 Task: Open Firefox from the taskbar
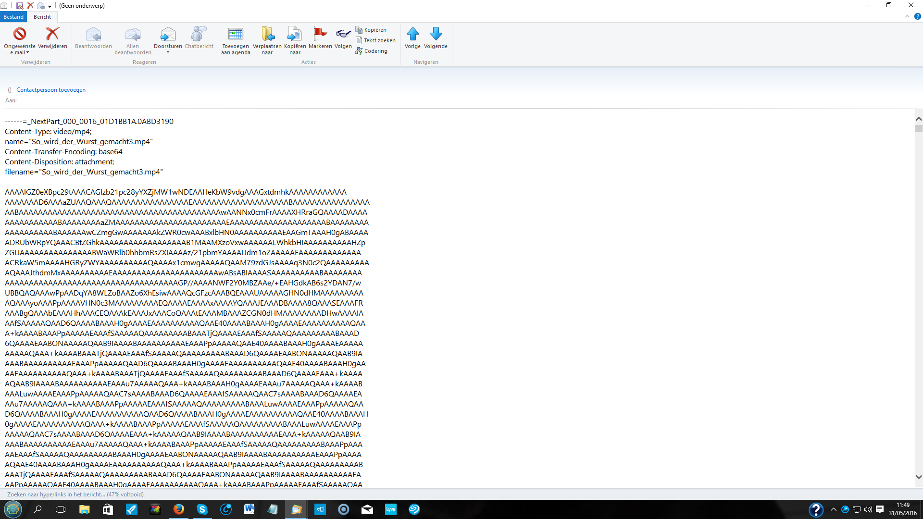tap(178, 509)
